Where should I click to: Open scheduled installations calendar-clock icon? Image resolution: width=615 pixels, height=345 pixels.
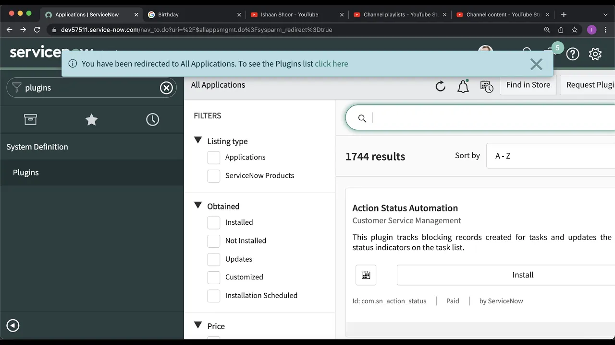click(x=487, y=86)
